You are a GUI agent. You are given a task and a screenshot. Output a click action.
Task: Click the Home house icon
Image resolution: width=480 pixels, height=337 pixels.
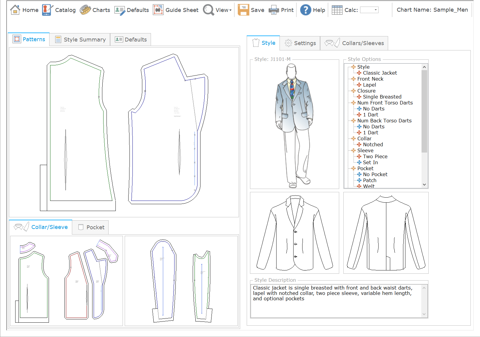click(15, 10)
